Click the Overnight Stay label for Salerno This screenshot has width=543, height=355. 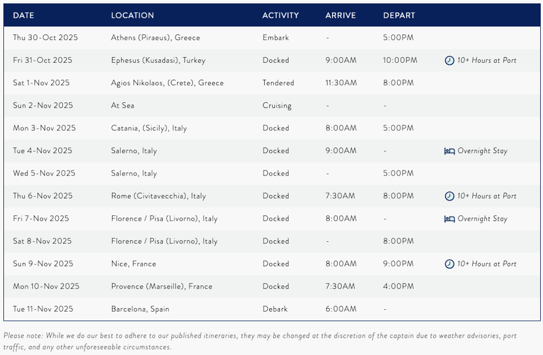coord(482,151)
